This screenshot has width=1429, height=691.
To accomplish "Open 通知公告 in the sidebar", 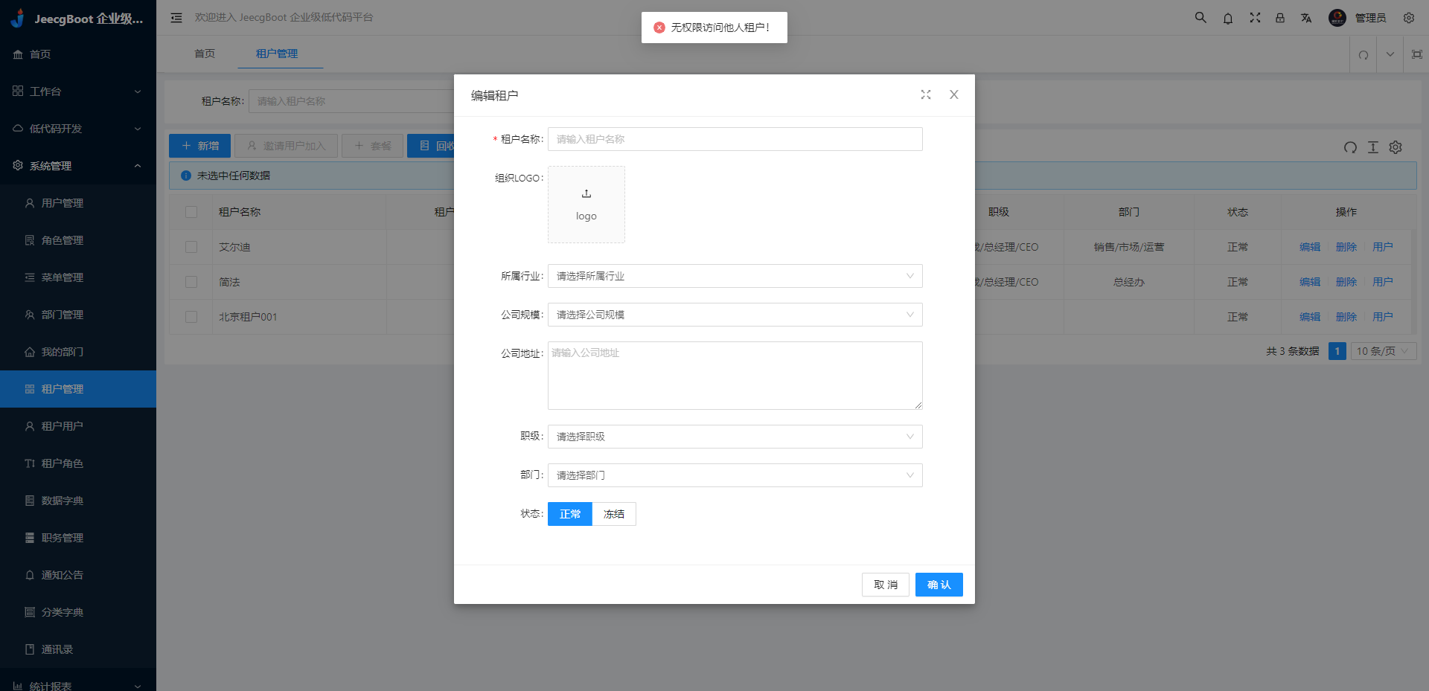I will (x=78, y=575).
